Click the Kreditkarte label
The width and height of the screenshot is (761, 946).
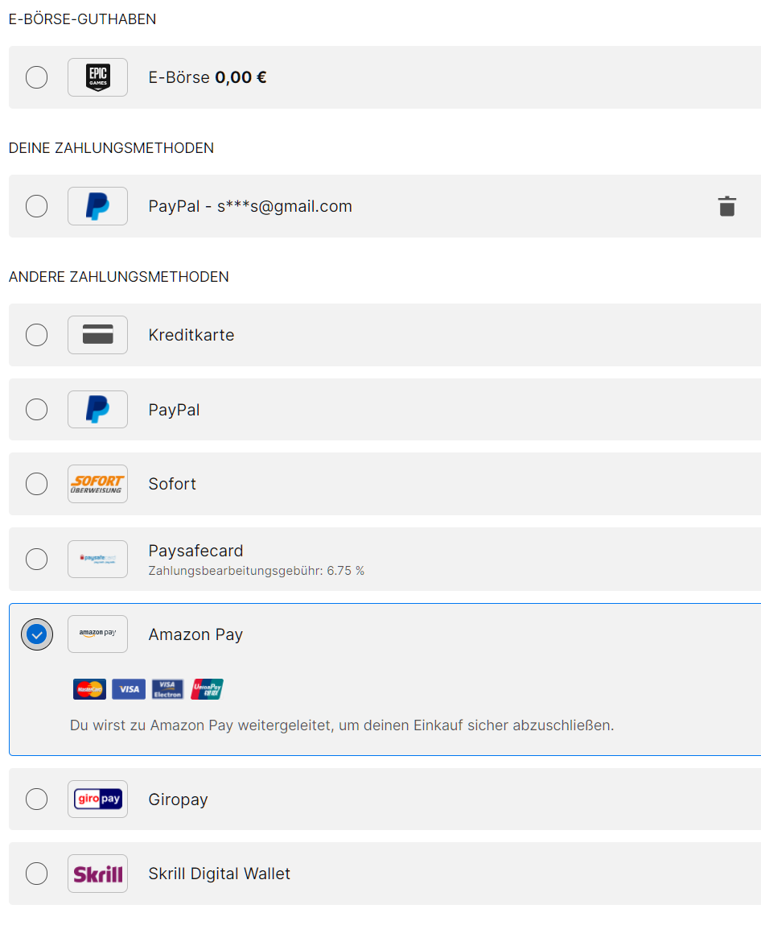(x=191, y=335)
